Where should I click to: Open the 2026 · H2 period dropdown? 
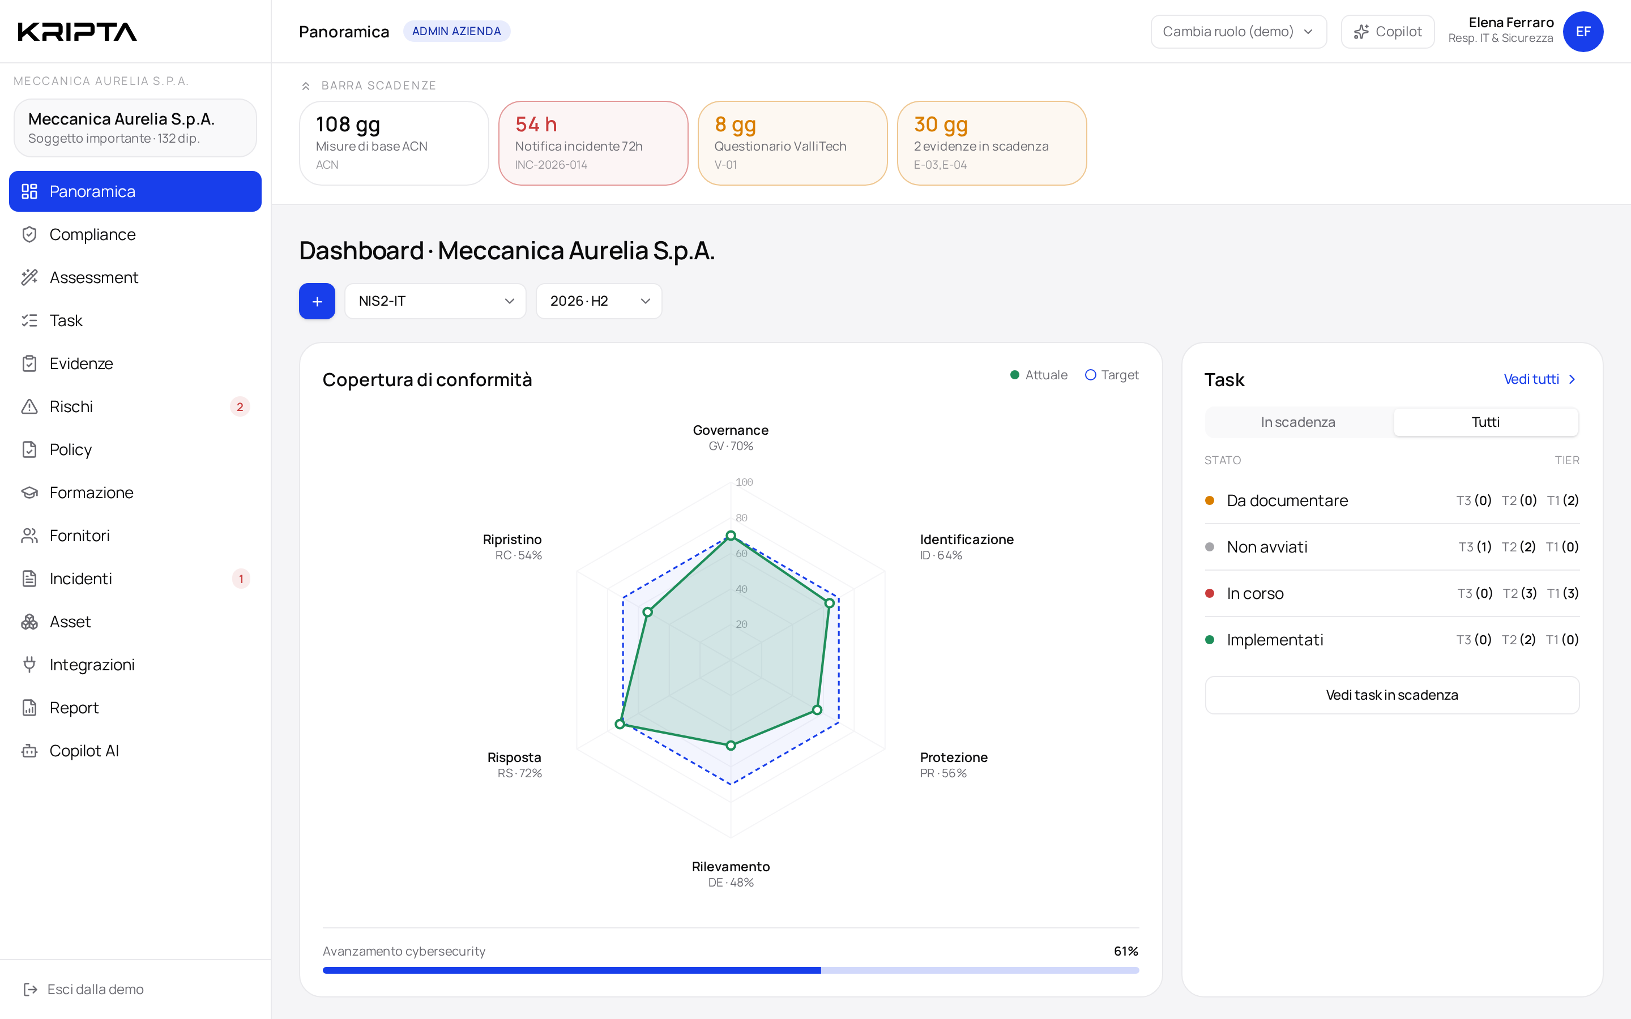[599, 301]
